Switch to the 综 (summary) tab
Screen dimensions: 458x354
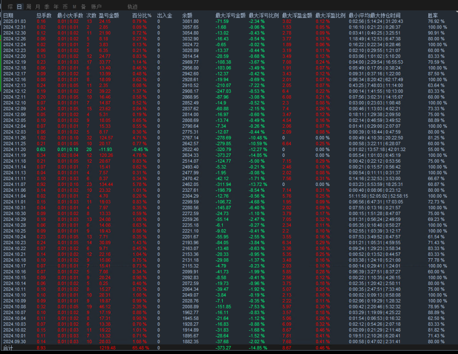click(10, 7)
